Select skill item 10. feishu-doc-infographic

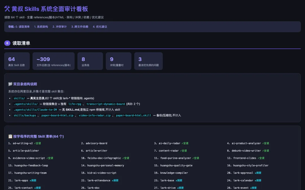tap(105, 158)
